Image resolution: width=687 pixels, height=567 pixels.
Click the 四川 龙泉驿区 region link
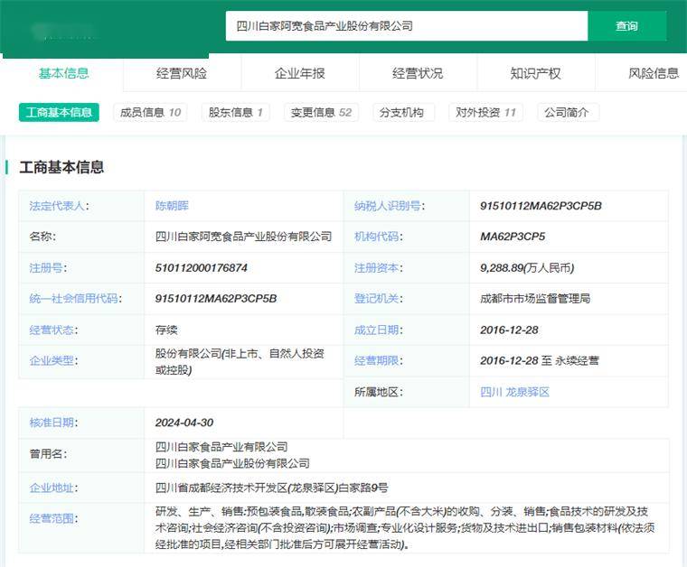[514, 392]
